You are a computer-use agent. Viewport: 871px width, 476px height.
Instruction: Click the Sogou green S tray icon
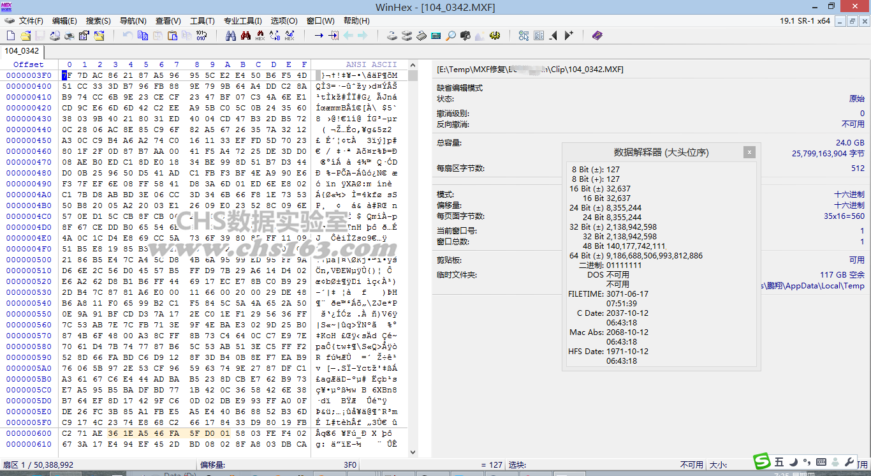pos(762,461)
